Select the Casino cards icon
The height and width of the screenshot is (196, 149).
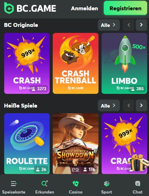click(75, 184)
